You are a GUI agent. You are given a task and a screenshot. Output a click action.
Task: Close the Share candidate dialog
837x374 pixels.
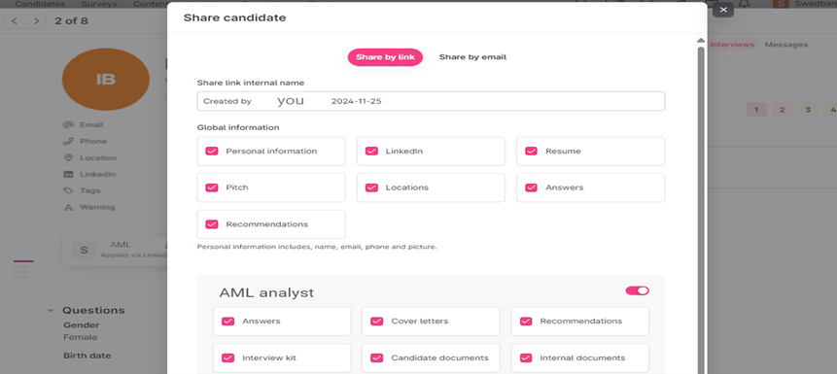pyautogui.click(x=723, y=10)
